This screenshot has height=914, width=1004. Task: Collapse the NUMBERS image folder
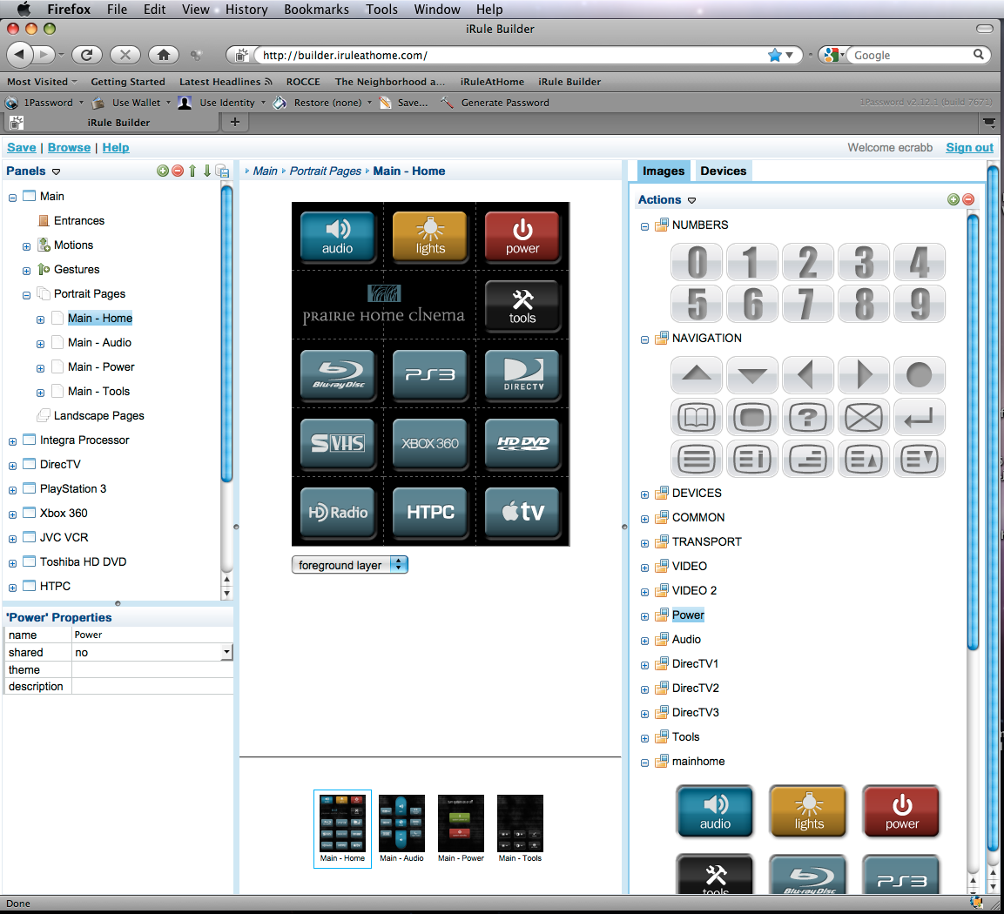[x=644, y=226]
